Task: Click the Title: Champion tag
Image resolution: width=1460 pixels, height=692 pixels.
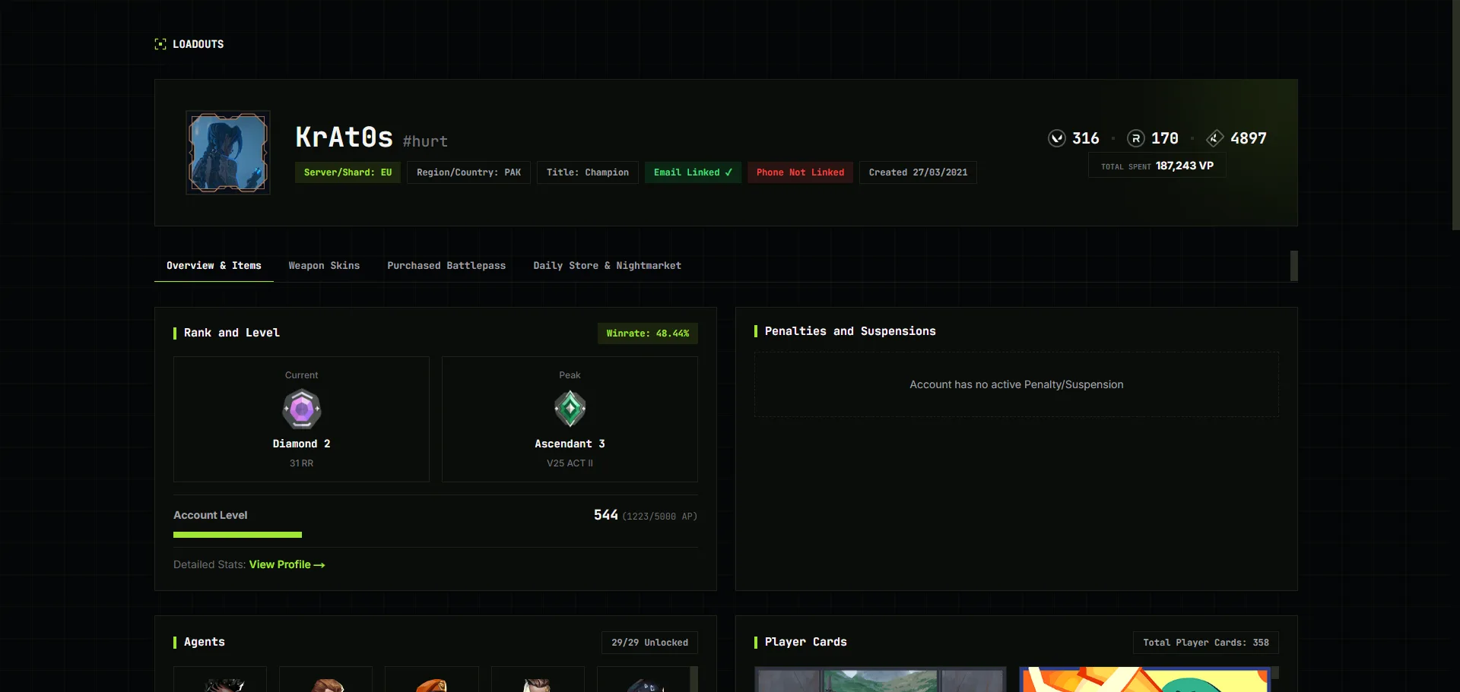Action: 588,172
